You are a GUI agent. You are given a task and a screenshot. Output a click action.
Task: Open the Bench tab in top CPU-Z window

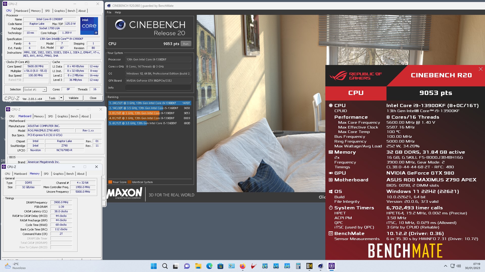(x=71, y=11)
